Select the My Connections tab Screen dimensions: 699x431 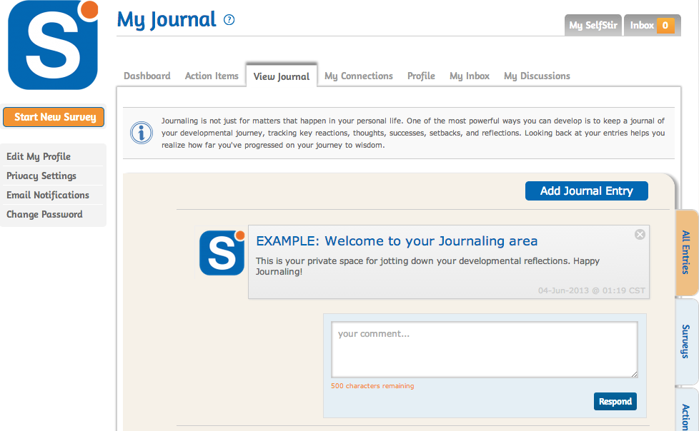coord(359,76)
